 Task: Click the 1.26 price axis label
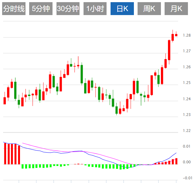coord(187,67)
